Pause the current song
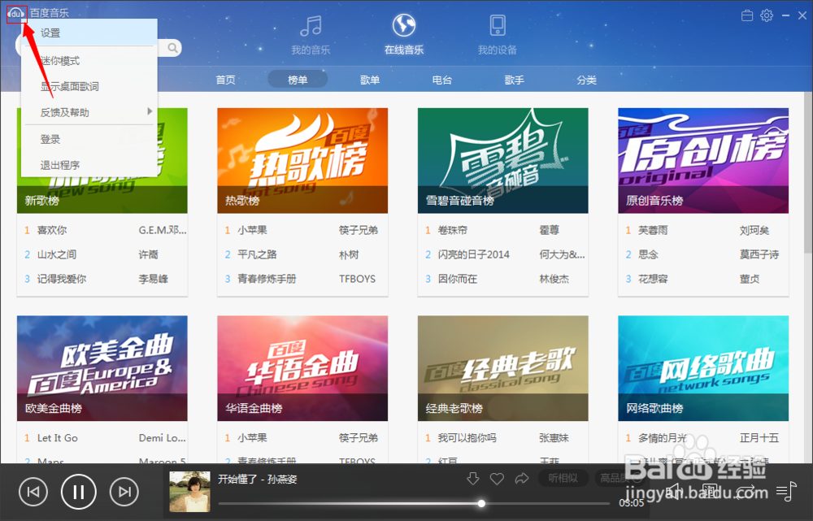The width and height of the screenshot is (813, 521). [x=78, y=492]
